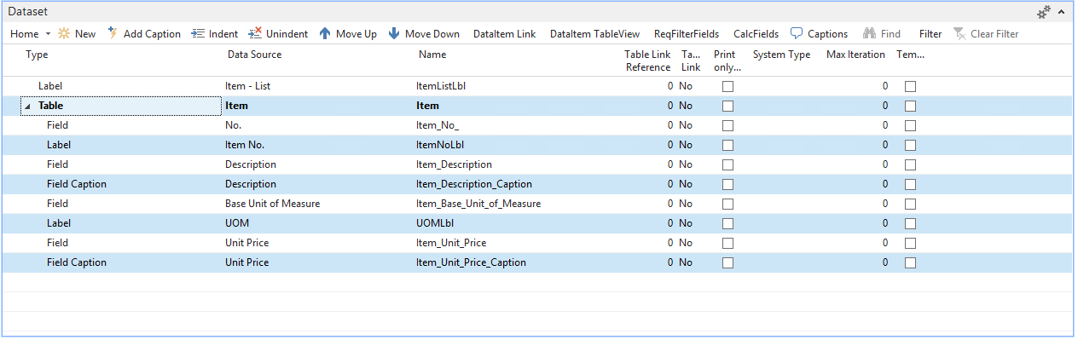Open ReqFilterFields action
The width and height of the screenshot is (1078, 340).
pos(687,34)
